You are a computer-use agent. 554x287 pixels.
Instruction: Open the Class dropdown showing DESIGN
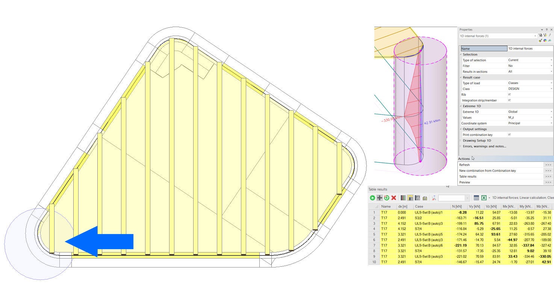tap(530, 89)
